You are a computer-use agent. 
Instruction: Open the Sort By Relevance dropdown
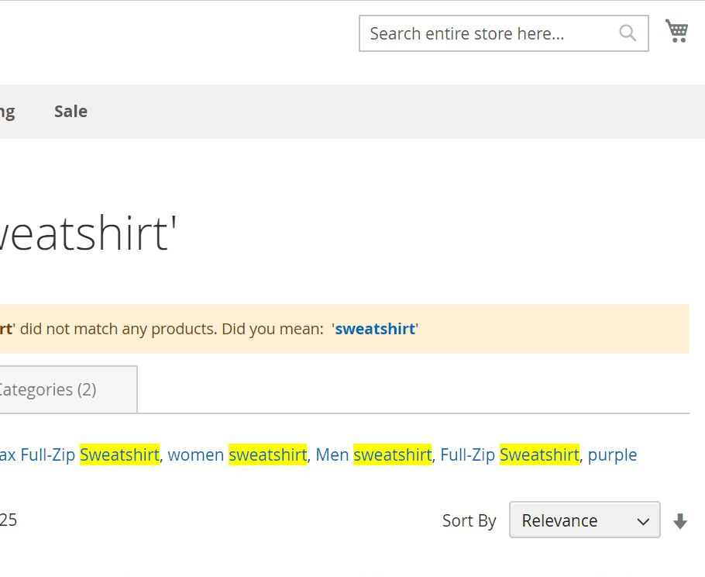click(x=583, y=520)
